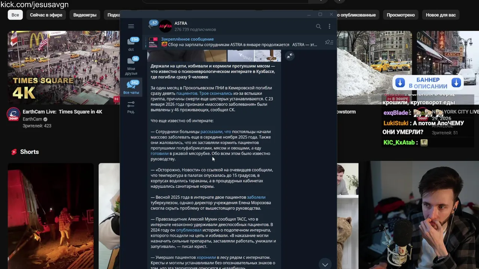Open the EarthCam channel avatar

click(13, 115)
